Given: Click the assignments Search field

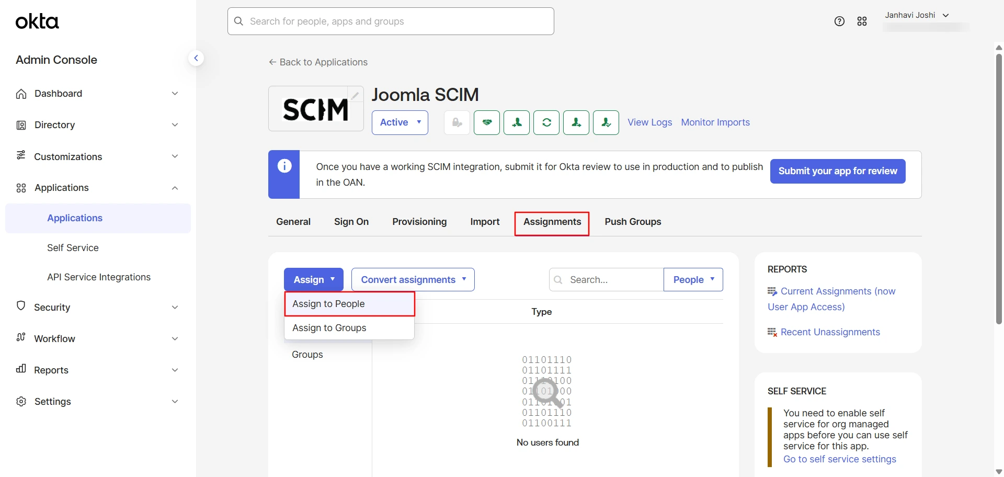Looking at the screenshot, I should 607,280.
